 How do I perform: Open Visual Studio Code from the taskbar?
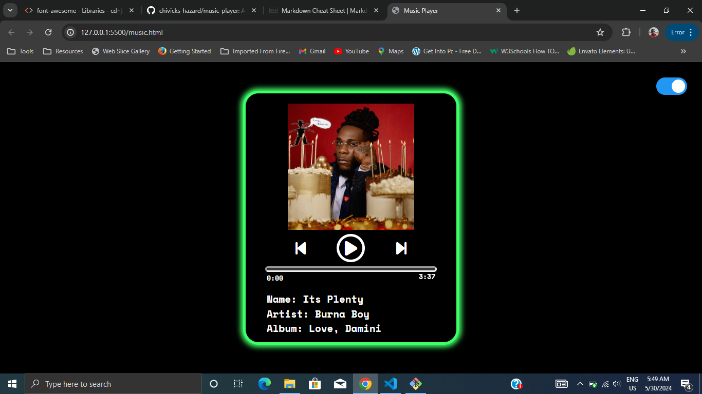click(391, 384)
